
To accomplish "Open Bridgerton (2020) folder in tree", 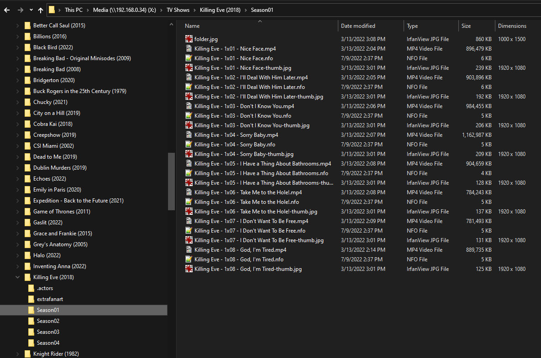I will click(x=54, y=80).
